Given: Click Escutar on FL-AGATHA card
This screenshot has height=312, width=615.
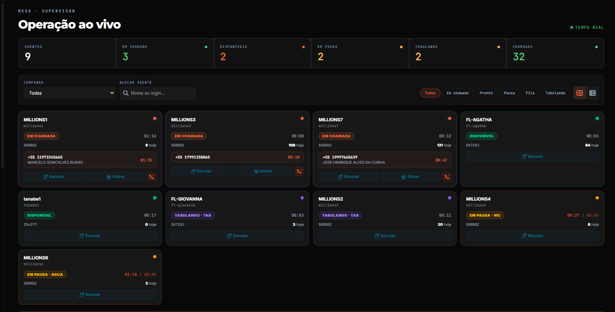Looking at the screenshot, I should pyautogui.click(x=532, y=156).
